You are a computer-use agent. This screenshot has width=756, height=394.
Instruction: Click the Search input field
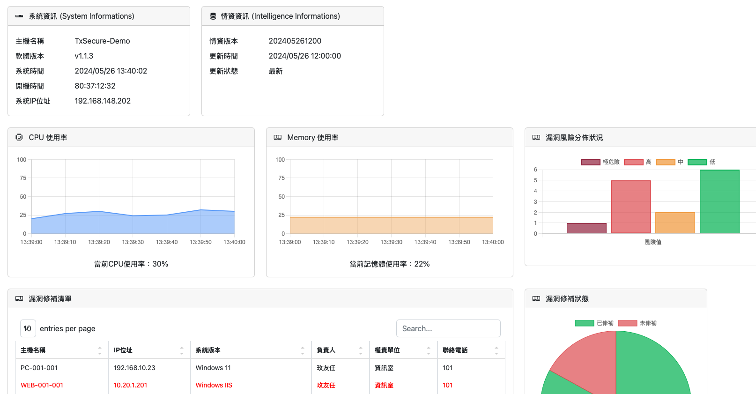pyautogui.click(x=448, y=328)
